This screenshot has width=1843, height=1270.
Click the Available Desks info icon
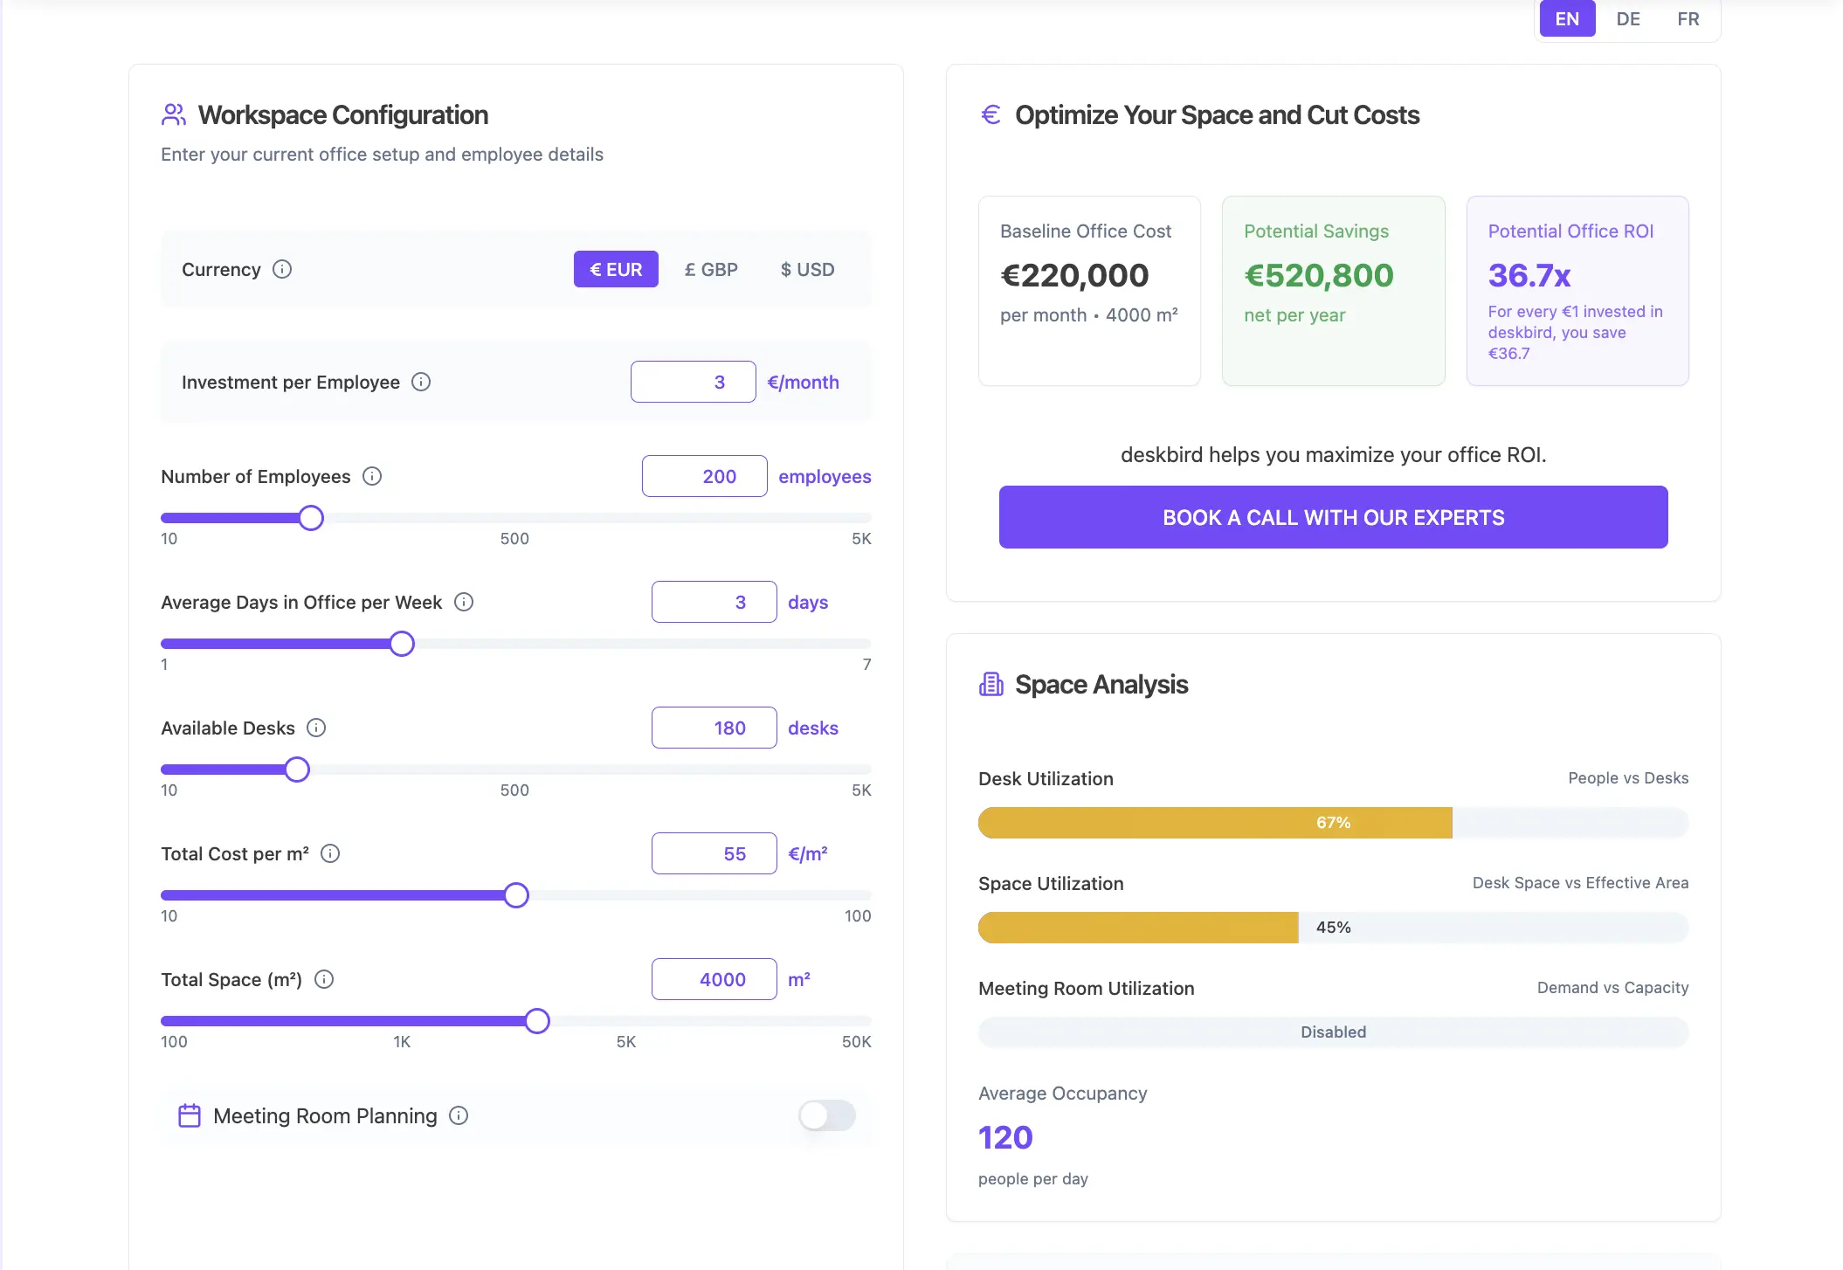pos(316,728)
